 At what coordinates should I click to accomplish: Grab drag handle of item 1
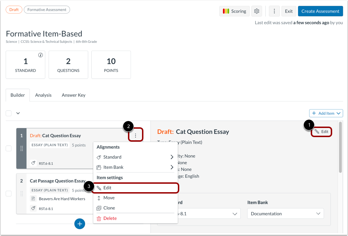[x=21, y=148]
